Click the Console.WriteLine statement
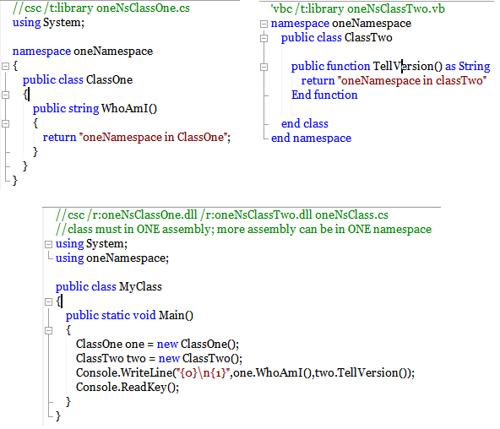Image resolution: width=500 pixels, height=429 pixels. [245, 373]
